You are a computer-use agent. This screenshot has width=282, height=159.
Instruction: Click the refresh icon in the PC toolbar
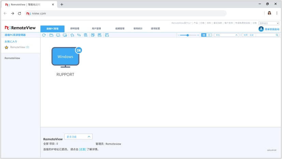click(x=44, y=35)
